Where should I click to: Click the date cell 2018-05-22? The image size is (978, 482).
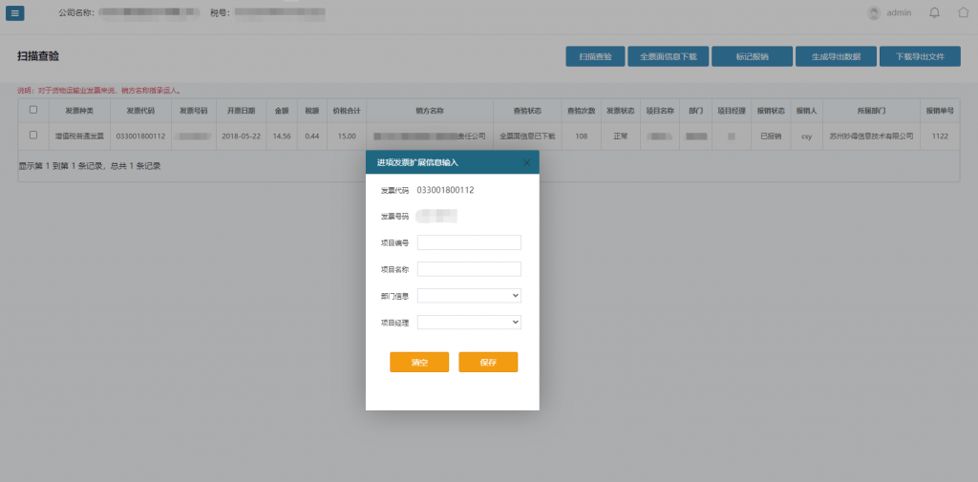[241, 136]
